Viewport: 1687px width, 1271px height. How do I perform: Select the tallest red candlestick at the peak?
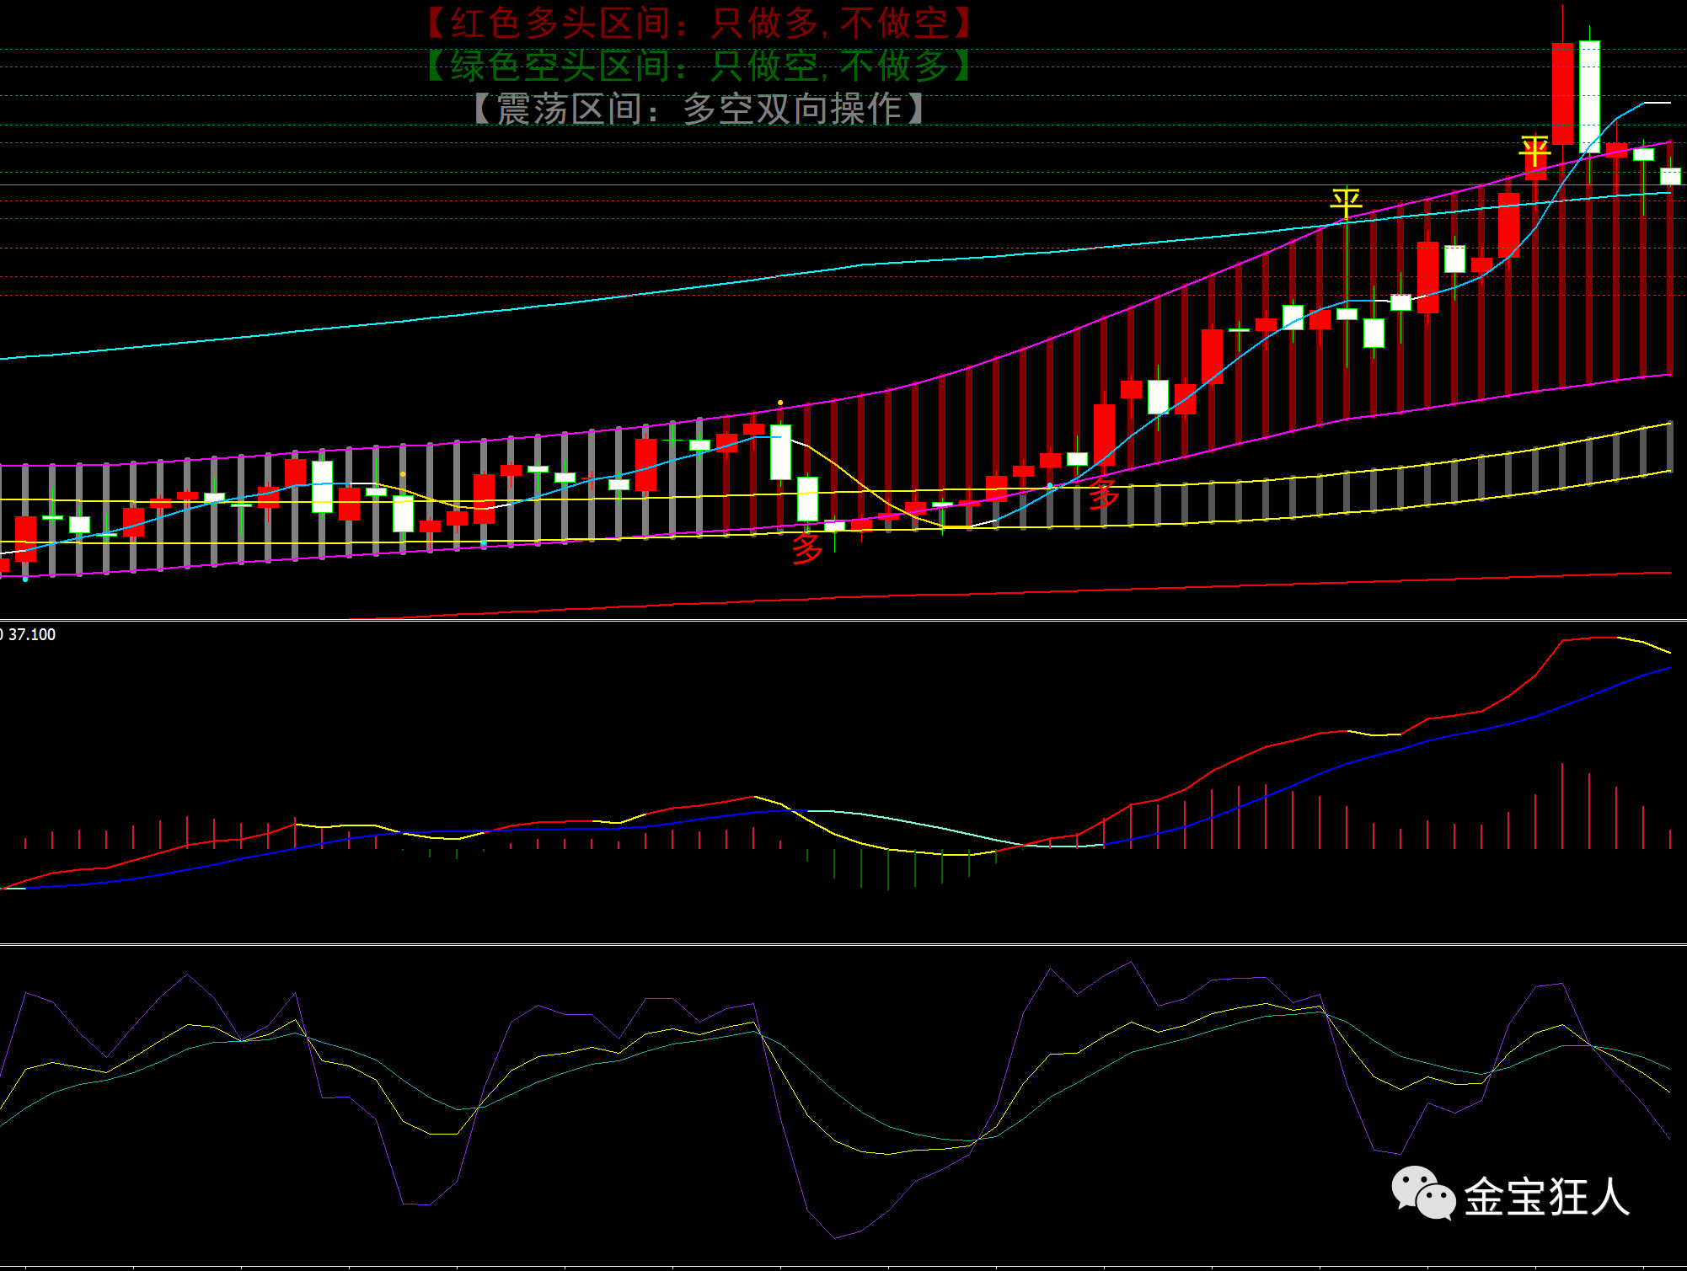tap(1562, 93)
